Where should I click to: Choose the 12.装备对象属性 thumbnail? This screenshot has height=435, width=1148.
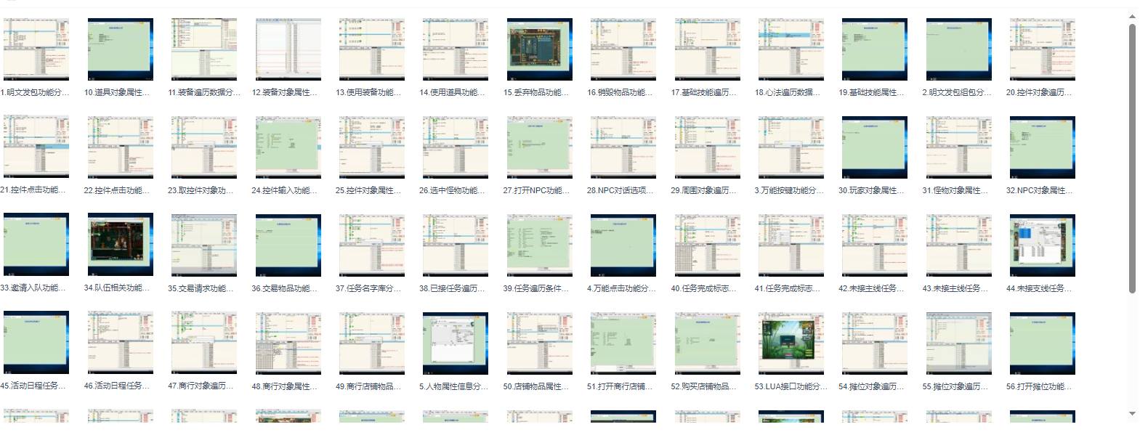[288, 49]
